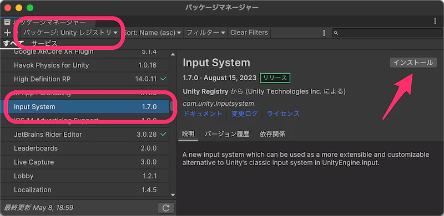444x216 pixels.
Task: Open the 変更ログ link
Action: coord(245,114)
